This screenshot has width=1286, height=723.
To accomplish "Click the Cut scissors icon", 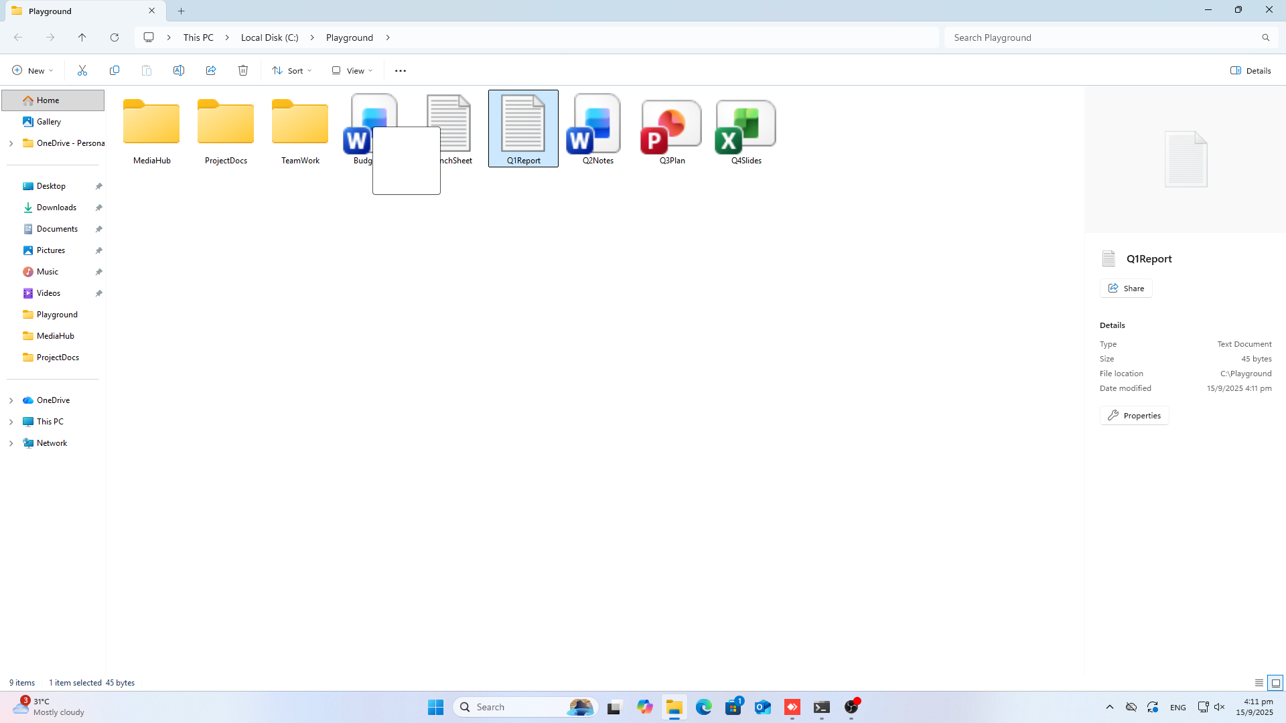I will click(82, 70).
